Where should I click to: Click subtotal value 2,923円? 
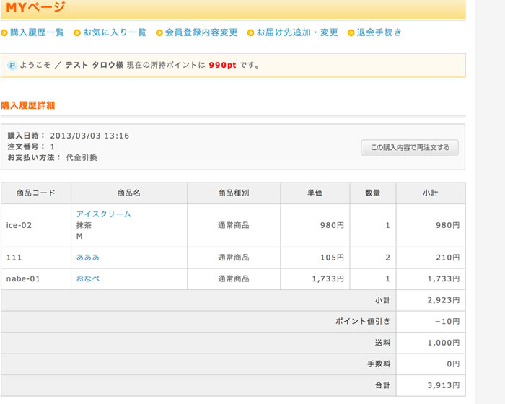click(x=444, y=300)
